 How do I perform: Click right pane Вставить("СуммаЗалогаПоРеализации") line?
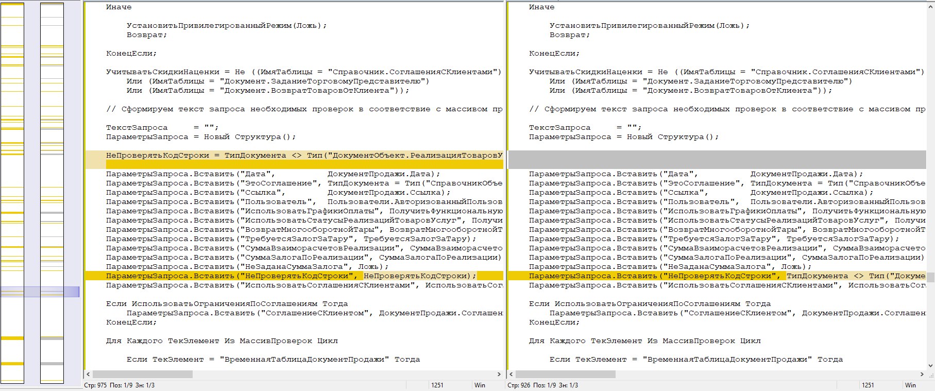pyautogui.click(x=727, y=258)
